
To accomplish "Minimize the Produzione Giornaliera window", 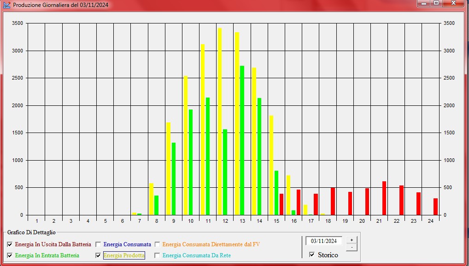I will (x=423, y=3).
